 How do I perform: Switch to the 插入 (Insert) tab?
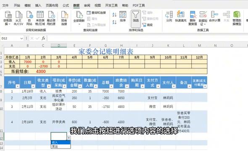(38, 5)
